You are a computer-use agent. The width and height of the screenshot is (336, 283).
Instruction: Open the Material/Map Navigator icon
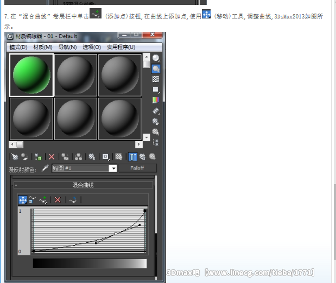(156, 142)
